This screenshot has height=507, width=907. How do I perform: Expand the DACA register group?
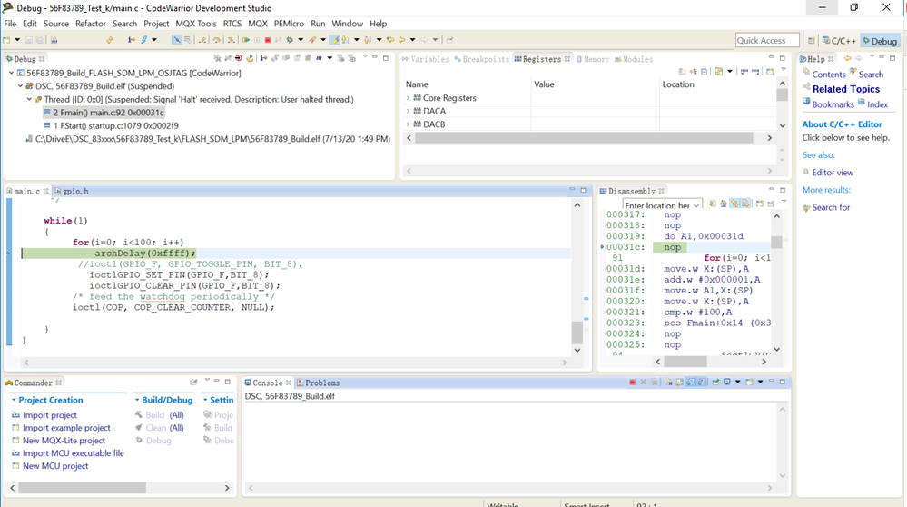(409, 111)
